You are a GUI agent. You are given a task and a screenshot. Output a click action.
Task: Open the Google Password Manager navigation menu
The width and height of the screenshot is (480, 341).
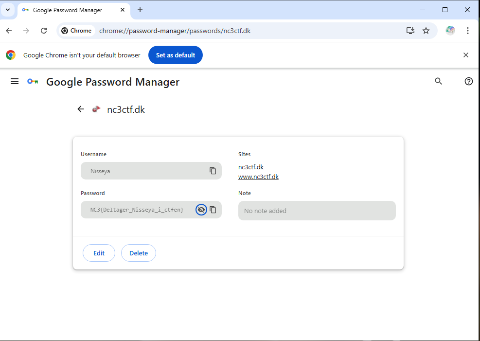[x=15, y=81]
